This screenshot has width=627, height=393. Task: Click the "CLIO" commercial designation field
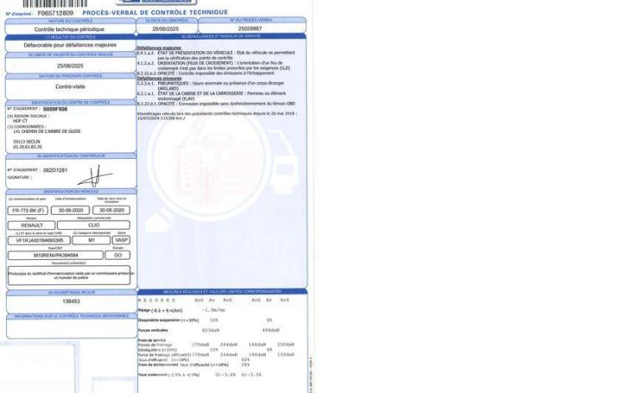(x=94, y=225)
